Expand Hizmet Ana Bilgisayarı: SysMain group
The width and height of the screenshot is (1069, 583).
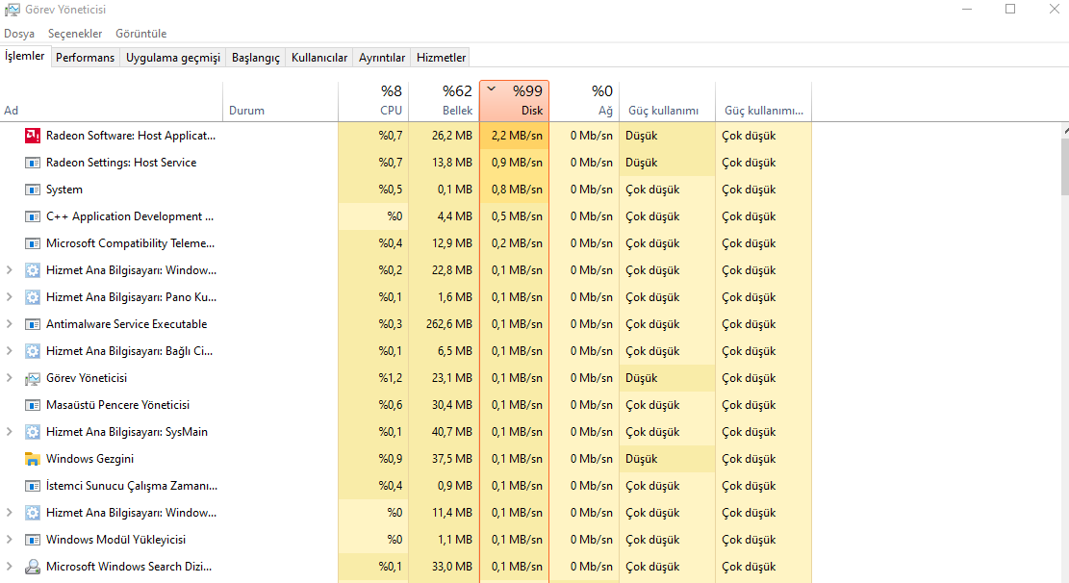(x=10, y=432)
